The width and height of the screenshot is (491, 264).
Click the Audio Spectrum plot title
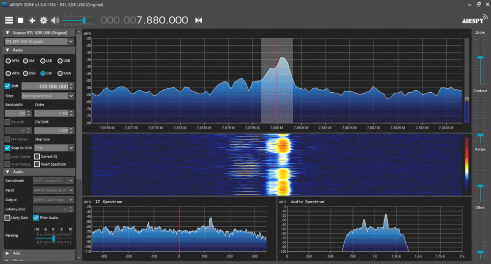307,202
